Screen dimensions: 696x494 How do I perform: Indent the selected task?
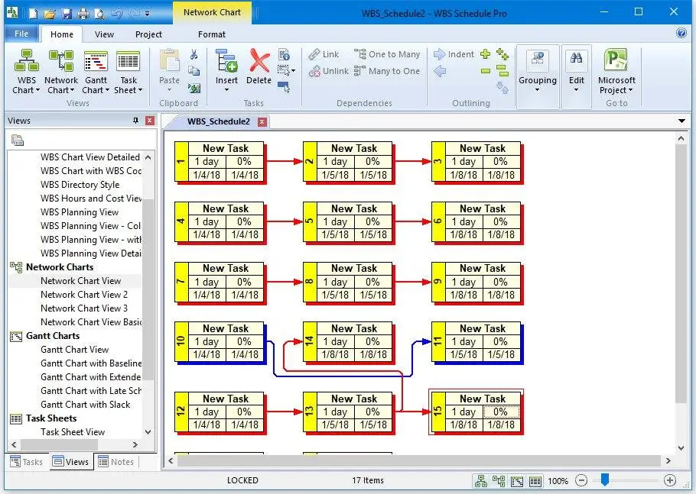click(x=454, y=54)
